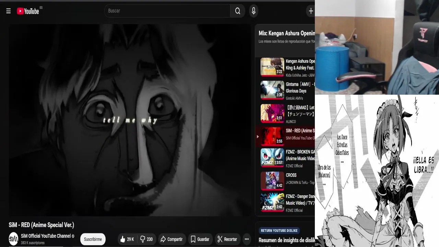
Task: Like the video with thumbs up
Action: (x=127, y=239)
